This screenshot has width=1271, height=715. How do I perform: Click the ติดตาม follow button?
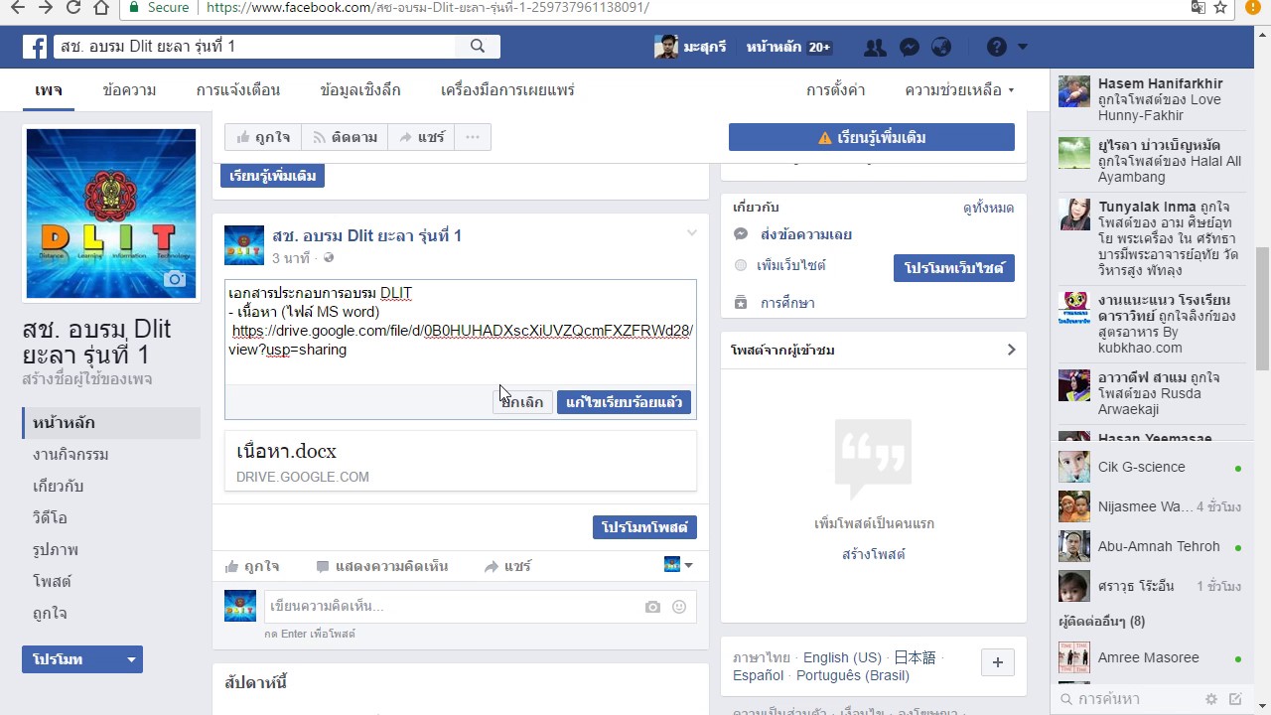345,138
